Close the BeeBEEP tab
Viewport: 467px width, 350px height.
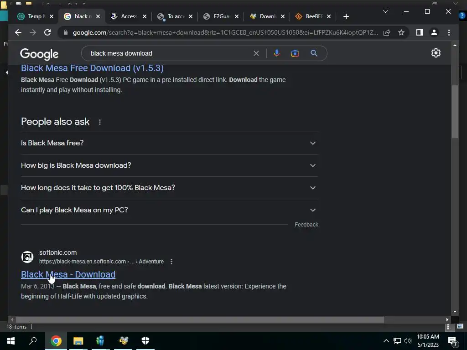pos(329,16)
